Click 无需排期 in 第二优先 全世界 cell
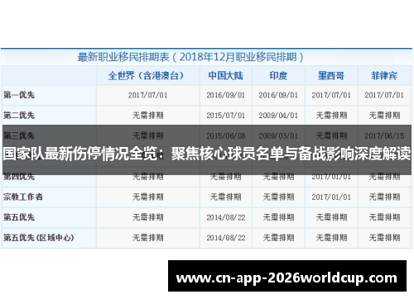Screen dimensions: 414x299 tap(148, 115)
